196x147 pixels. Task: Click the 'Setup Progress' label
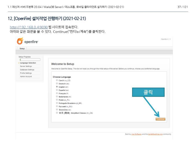pos(25,57)
